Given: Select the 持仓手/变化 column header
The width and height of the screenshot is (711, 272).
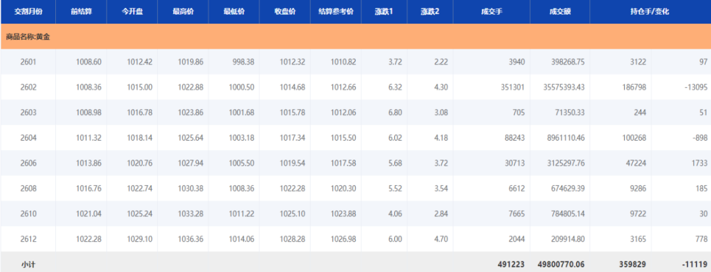Looking at the screenshot, I should point(650,12).
